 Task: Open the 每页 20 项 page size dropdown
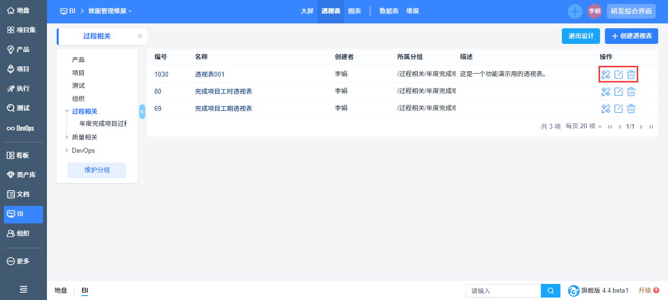pos(584,126)
